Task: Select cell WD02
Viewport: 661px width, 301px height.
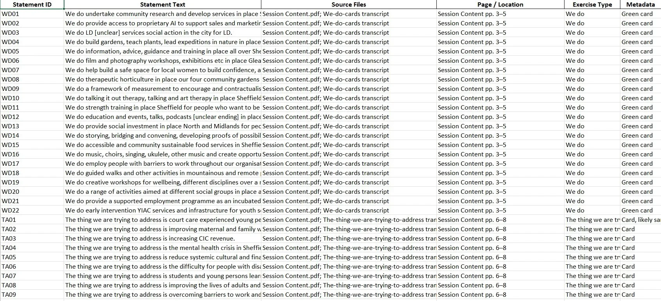Action: pyautogui.click(x=32, y=23)
